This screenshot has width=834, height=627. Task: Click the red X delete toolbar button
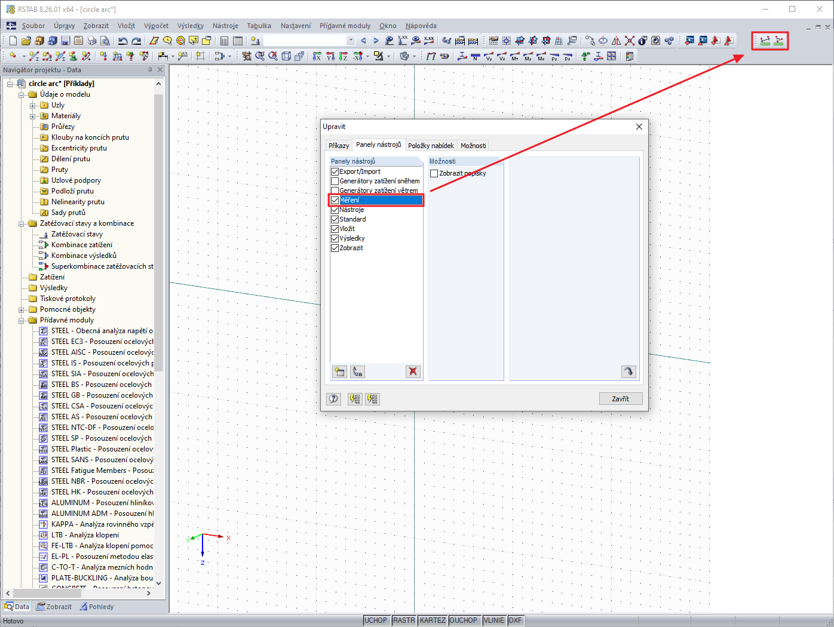click(413, 371)
